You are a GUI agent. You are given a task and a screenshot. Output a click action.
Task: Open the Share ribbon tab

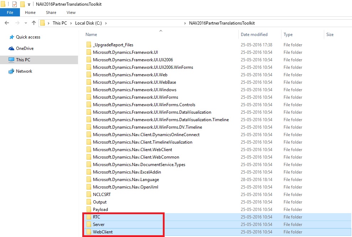tap(51, 12)
